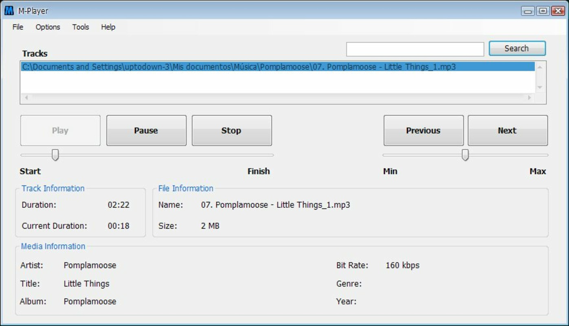This screenshot has height=326, width=569.
Task: Click the disabled Play button
Action: click(x=60, y=130)
